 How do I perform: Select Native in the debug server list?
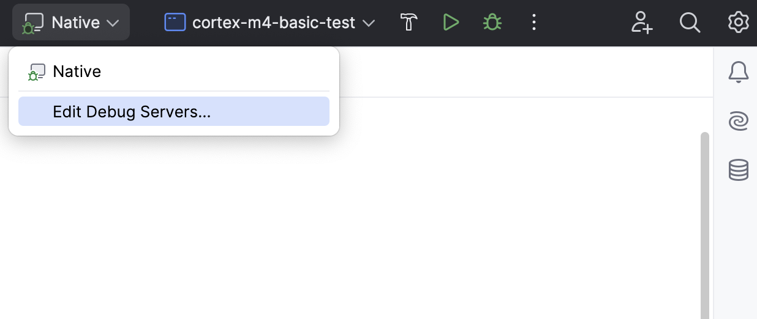tap(77, 71)
